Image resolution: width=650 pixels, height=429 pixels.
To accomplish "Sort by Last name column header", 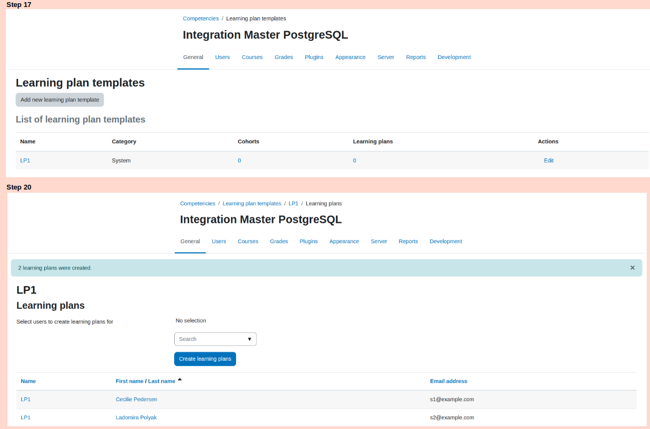I will coord(162,381).
